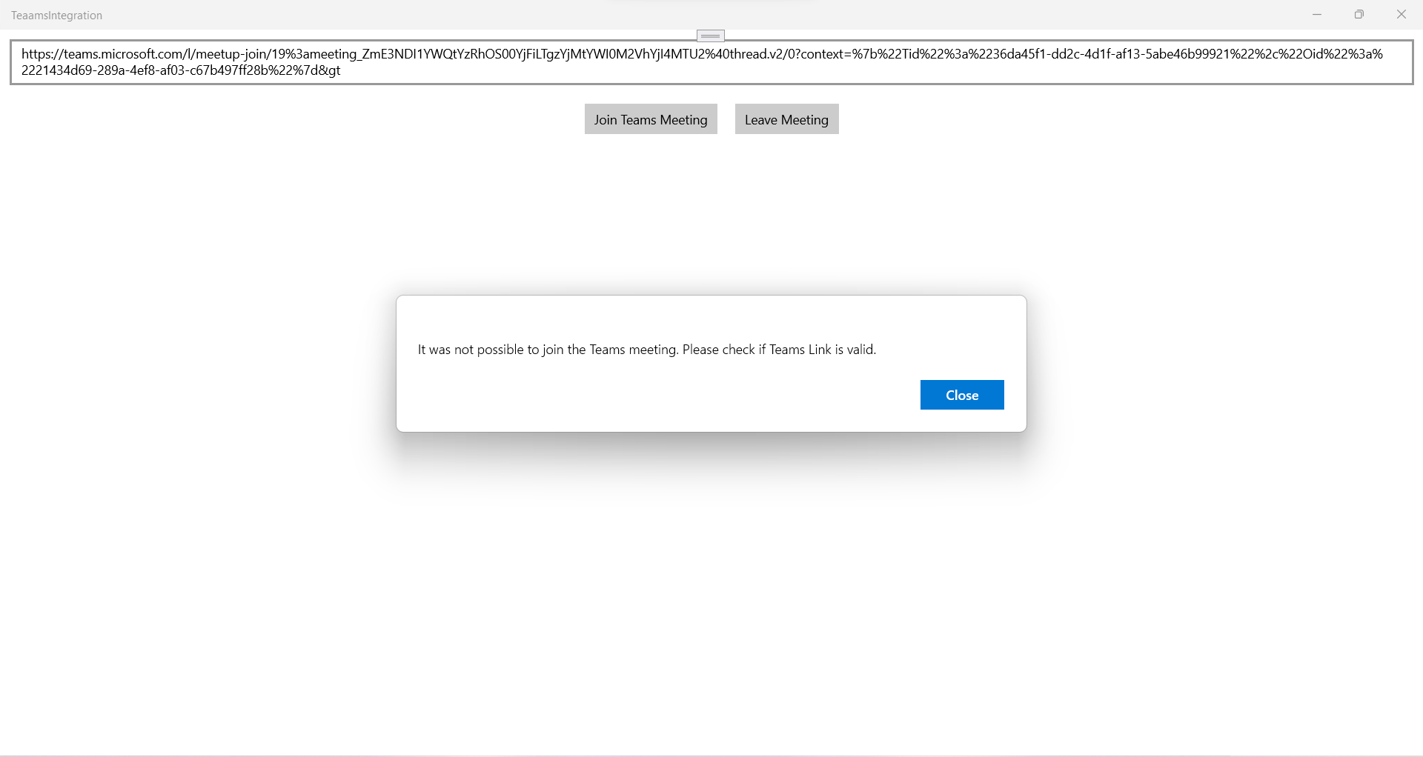The height and width of the screenshot is (757, 1423).
Task: Place the cursor at the end of the meeting link
Action: 345,70
